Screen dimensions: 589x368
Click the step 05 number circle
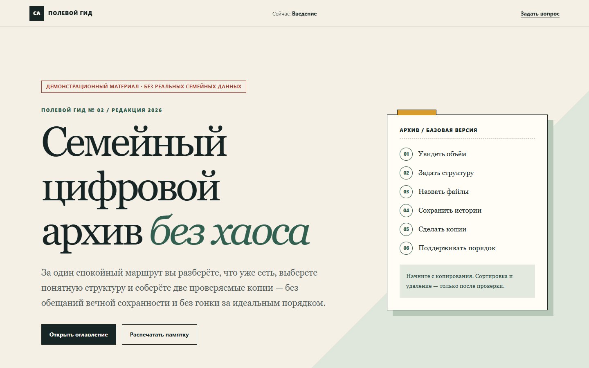point(406,229)
